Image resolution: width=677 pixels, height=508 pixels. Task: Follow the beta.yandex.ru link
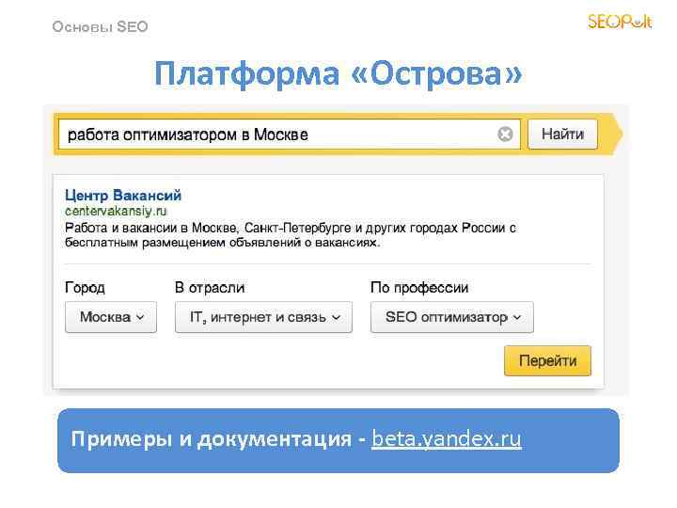447,439
